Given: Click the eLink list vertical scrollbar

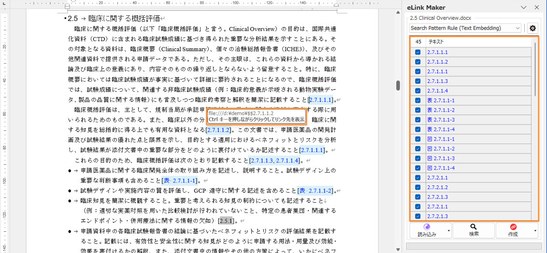Looking at the screenshot, I should click(534, 68).
